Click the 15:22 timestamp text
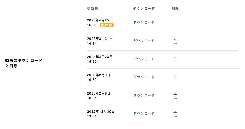 coord(92,62)
